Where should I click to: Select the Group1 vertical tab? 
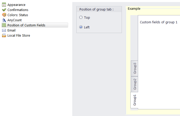coord(134,100)
